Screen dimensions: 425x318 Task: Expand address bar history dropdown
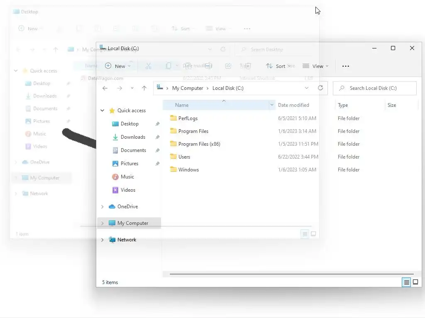click(x=307, y=88)
